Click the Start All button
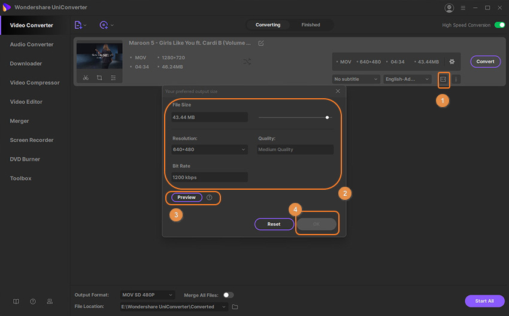Screen dimensions: 509x316 484,301
